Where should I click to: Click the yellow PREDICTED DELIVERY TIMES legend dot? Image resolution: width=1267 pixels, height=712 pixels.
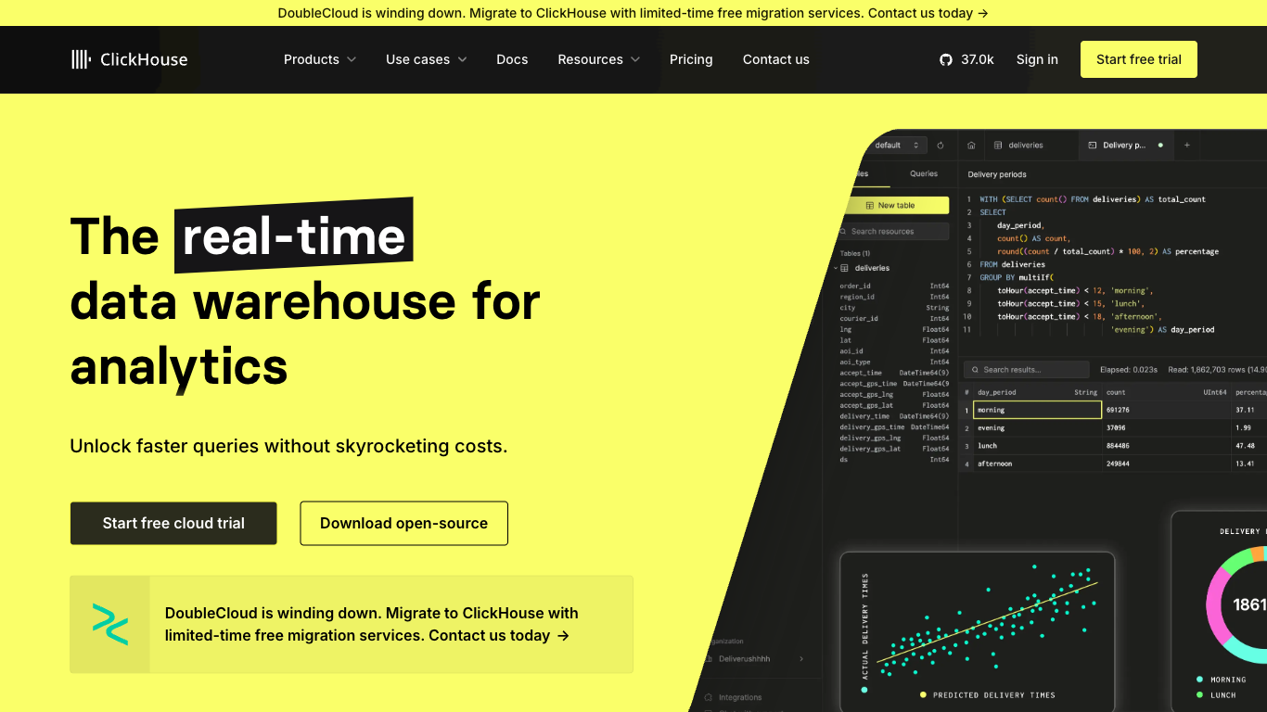tap(923, 694)
